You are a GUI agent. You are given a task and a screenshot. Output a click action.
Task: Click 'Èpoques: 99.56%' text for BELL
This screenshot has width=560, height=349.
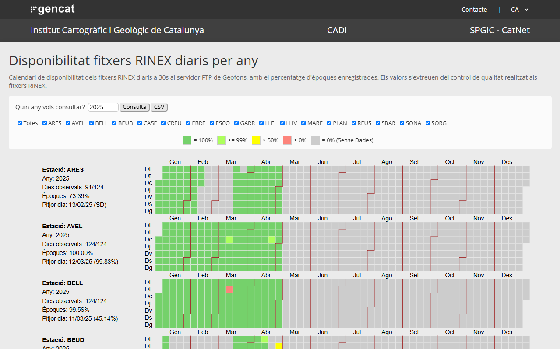tap(66, 310)
